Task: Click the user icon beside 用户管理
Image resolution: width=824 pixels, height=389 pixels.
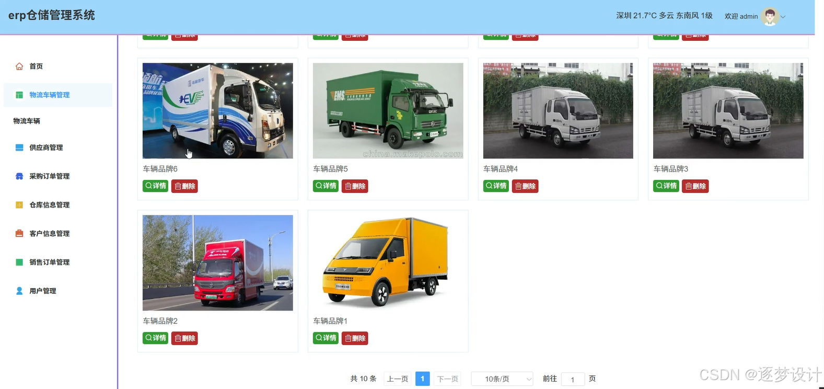Action: 19,291
